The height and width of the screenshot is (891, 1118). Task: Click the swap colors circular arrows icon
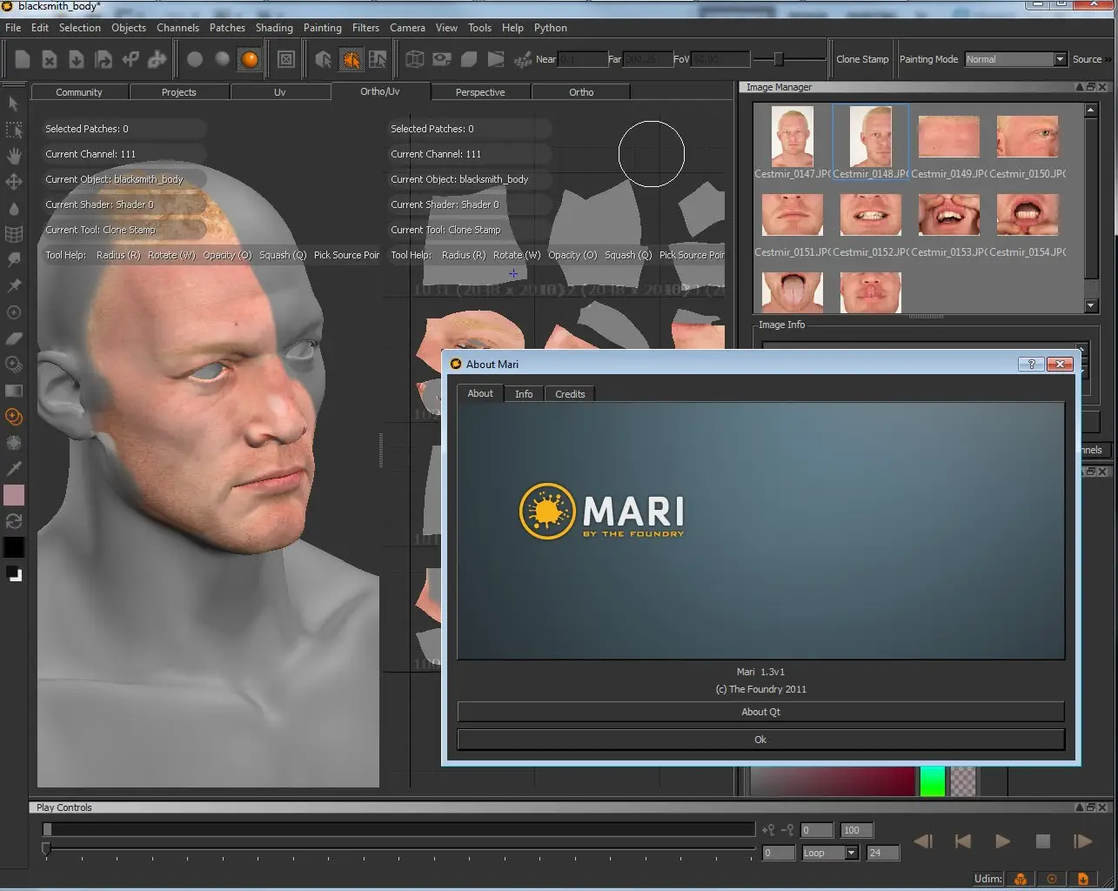pyautogui.click(x=14, y=521)
